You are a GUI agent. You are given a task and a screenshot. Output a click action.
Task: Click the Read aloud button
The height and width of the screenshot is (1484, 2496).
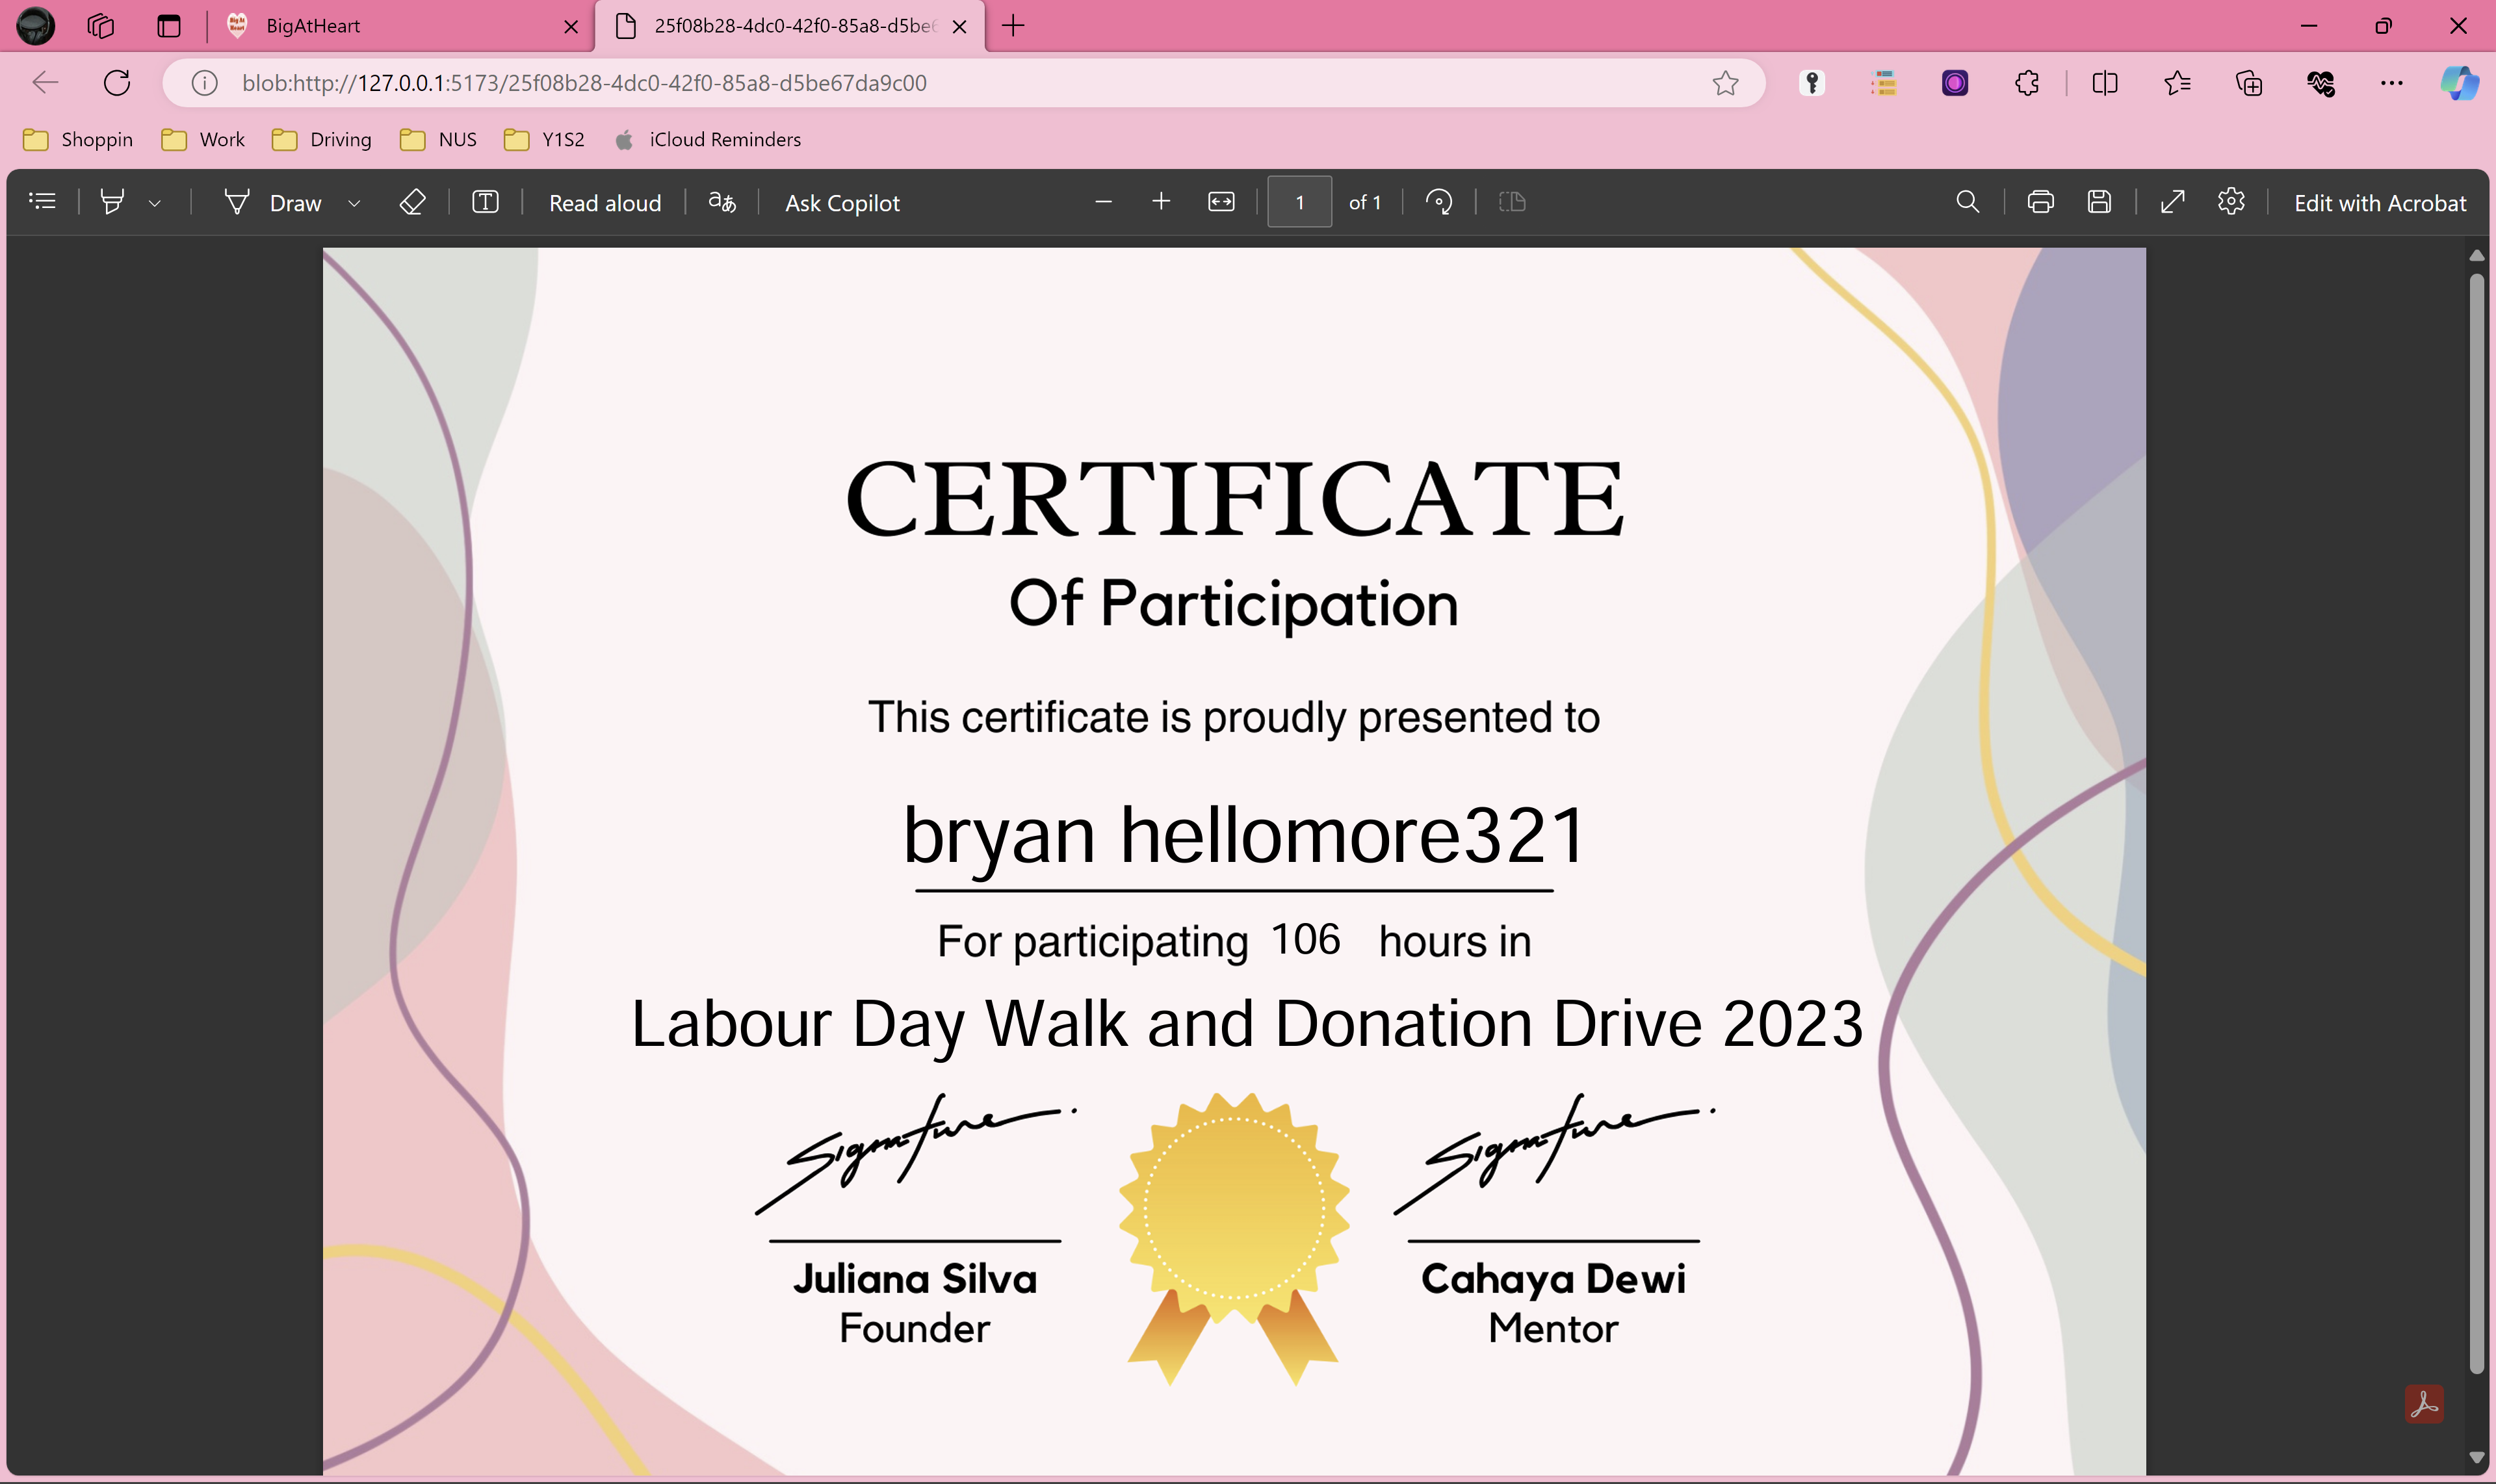[605, 203]
